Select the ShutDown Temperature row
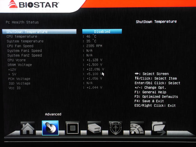The width and height of the screenshot is (196, 147). pos(39,32)
